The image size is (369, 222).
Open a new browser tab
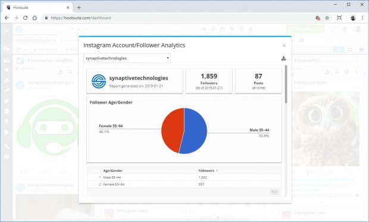pos(79,8)
